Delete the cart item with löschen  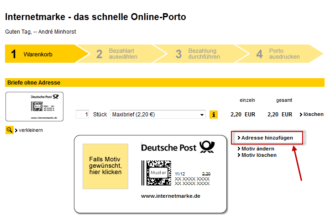click(313, 114)
